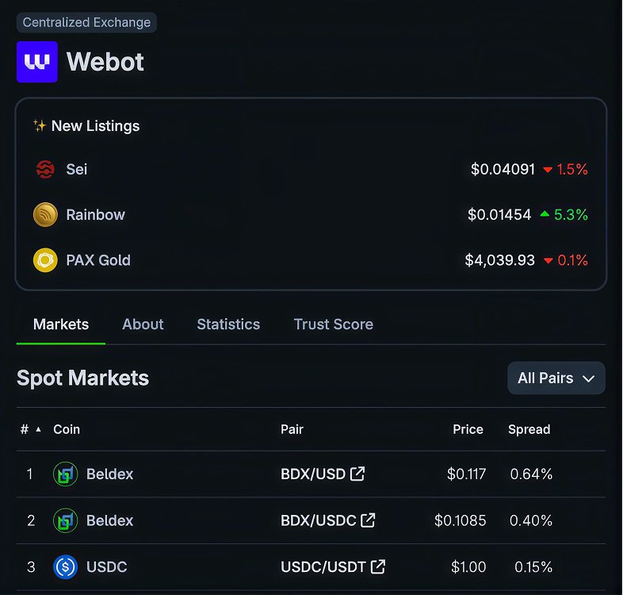This screenshot has height=595, width=623.
Task: Click the USDC coin icon
Action: click(65, 566)
